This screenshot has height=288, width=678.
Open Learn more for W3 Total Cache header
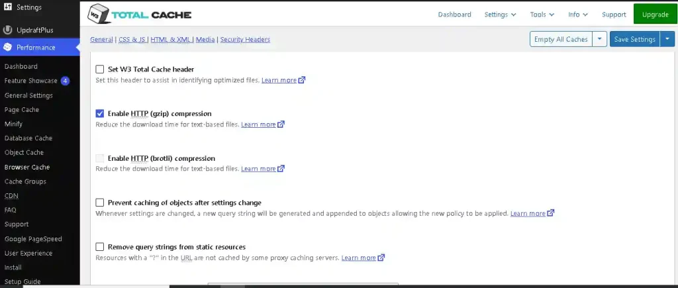coord(279,80)
